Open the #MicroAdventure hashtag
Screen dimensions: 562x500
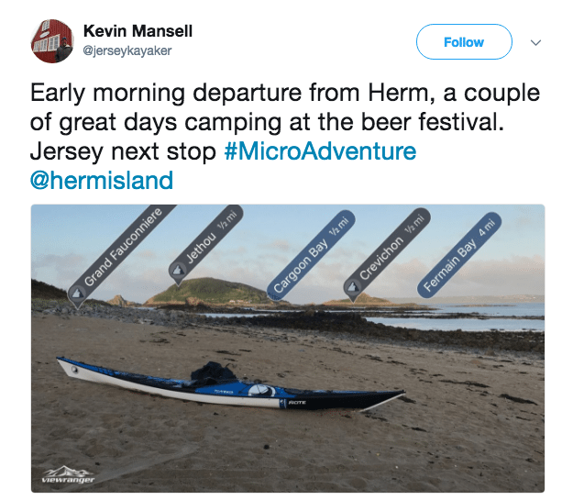coord(320,151)
